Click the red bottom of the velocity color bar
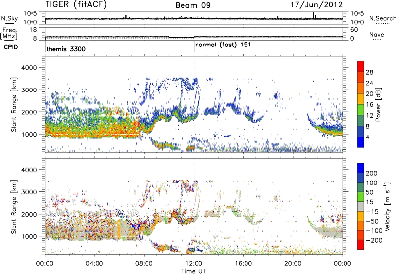Image resolution: width=396 pixels, height=274 pixels. (x=361, y=245)
